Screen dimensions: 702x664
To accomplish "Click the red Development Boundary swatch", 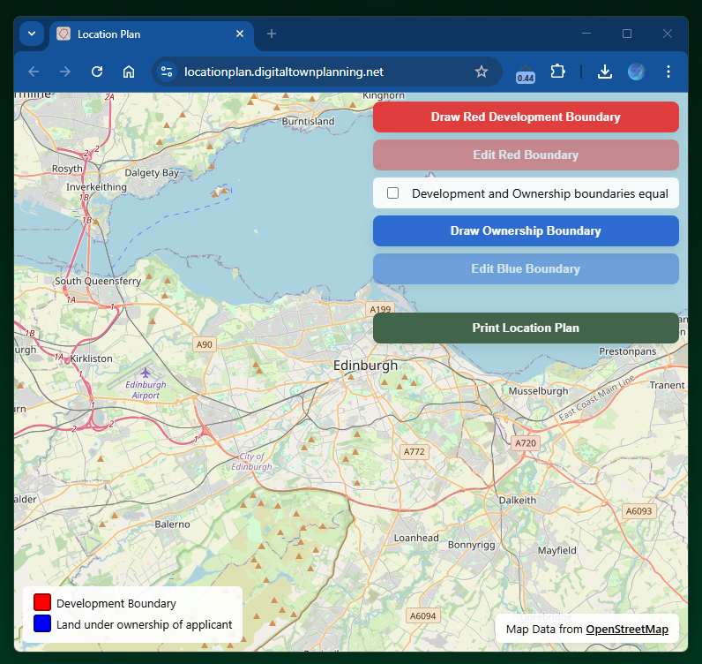I will pyautogui.click(x=41, y=603).
